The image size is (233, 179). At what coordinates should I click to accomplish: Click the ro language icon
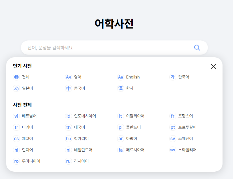[x=16, y=161]
